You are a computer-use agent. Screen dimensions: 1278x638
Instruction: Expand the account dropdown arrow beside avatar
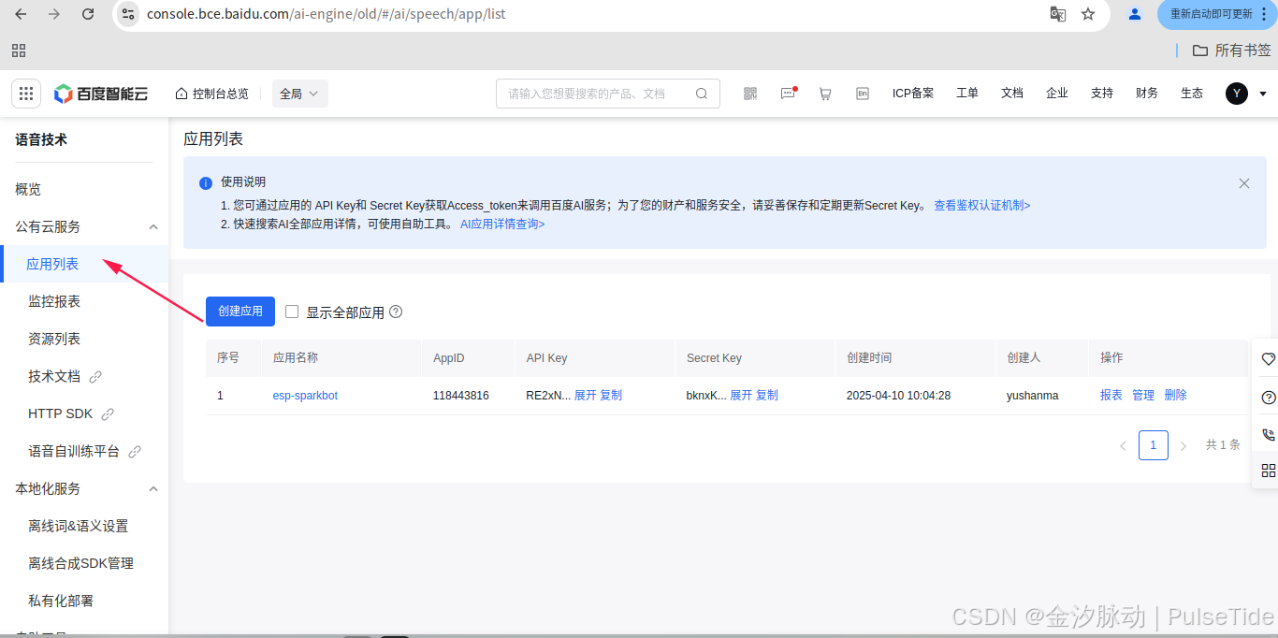pos(1263,94)
